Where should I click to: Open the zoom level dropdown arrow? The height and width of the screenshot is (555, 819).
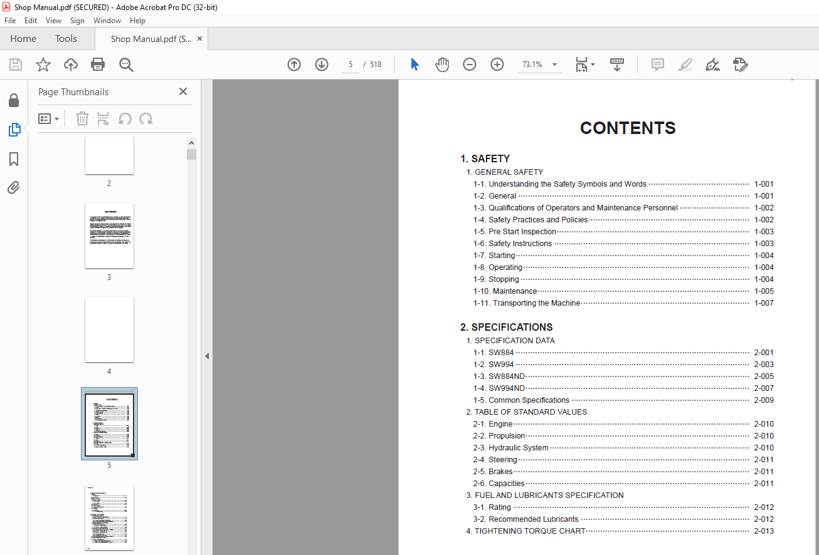tap(554, 65)
